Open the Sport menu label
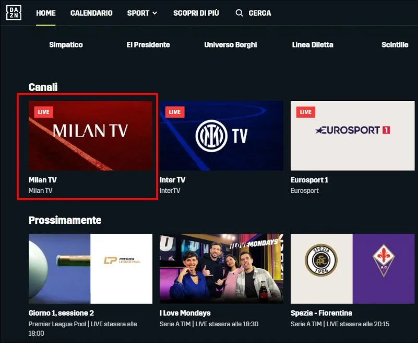This screenshot has height=343, width=418. pos(138,13)
